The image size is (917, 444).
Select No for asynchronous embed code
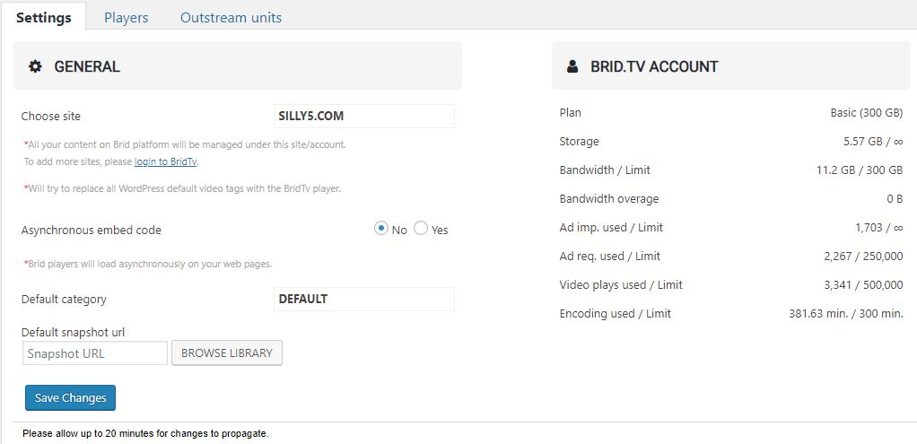point(381,229)
